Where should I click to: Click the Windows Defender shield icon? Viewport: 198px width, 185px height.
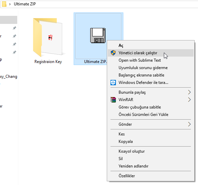[x=113, y=83]
